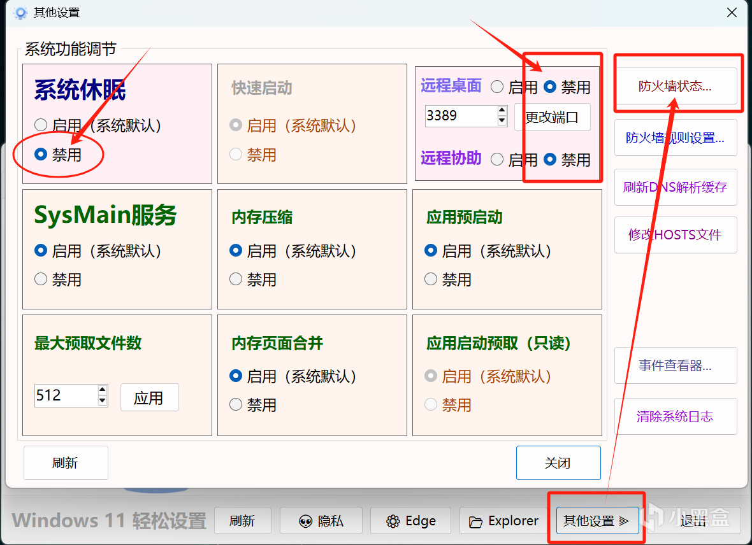Click 刷新 in Windows 11 轻松设置 bar
The width and height of the screenshot is (752, 545).
pos(243,521)
